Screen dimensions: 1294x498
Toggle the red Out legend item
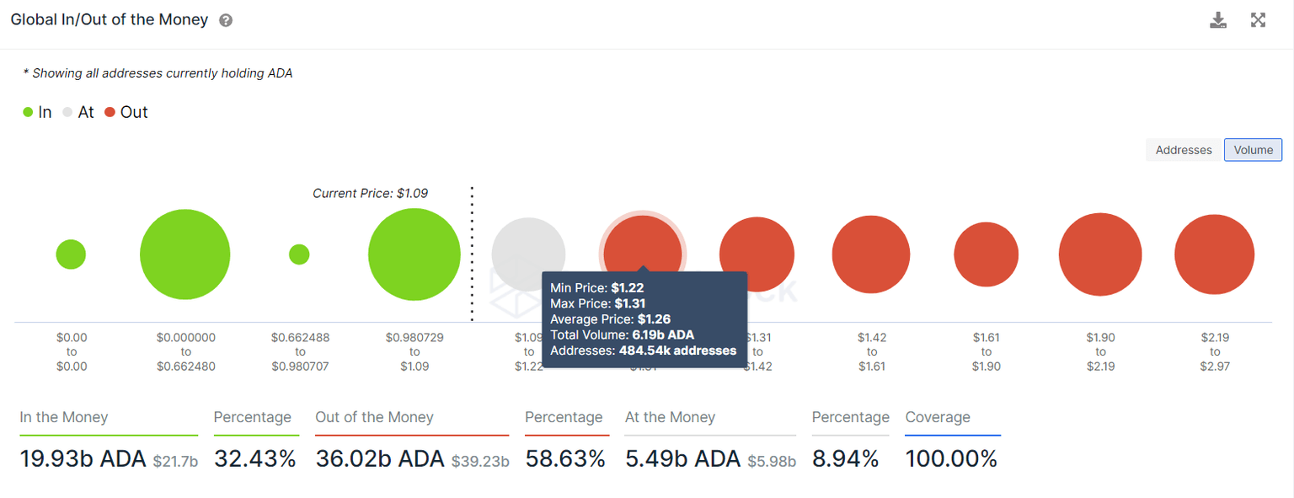126,112
